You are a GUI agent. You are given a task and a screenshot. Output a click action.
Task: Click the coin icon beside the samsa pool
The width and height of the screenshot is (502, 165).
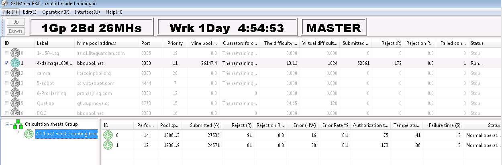pyautogui.click(x=15, y=73)
